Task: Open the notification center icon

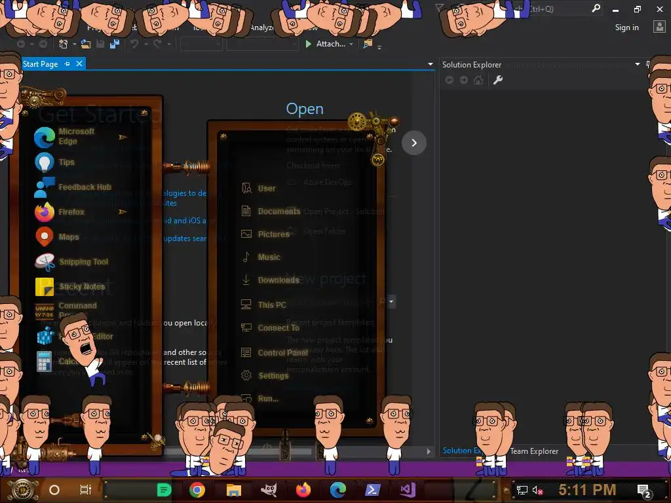Action: (x=645, y=491)
